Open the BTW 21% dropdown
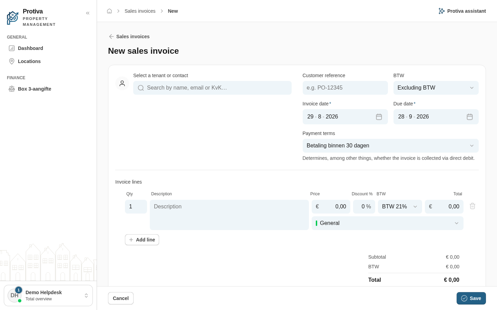 pos(400,207)
